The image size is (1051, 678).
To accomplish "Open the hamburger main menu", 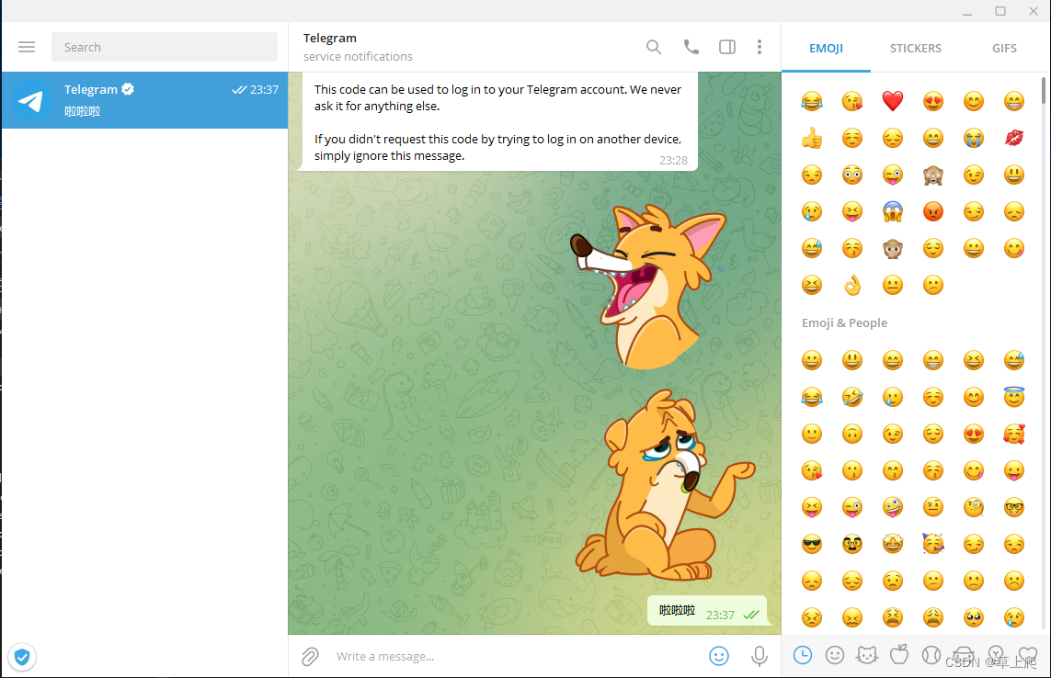I will point(27,47).
